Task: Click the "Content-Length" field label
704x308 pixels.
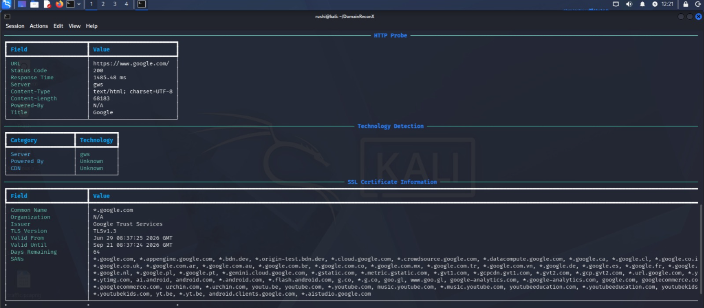Action: pyautogui.click(x=33, y=99)
